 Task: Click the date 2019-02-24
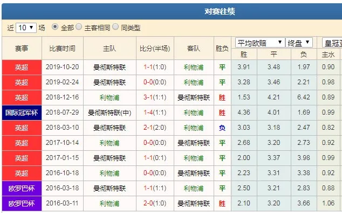pos(63,82)
